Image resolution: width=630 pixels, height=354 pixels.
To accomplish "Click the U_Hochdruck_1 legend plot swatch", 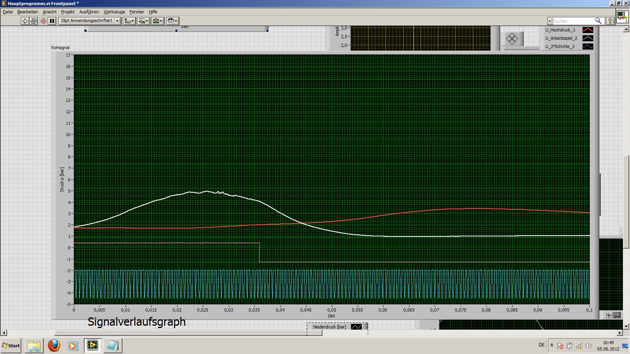I will pos(587,30).
